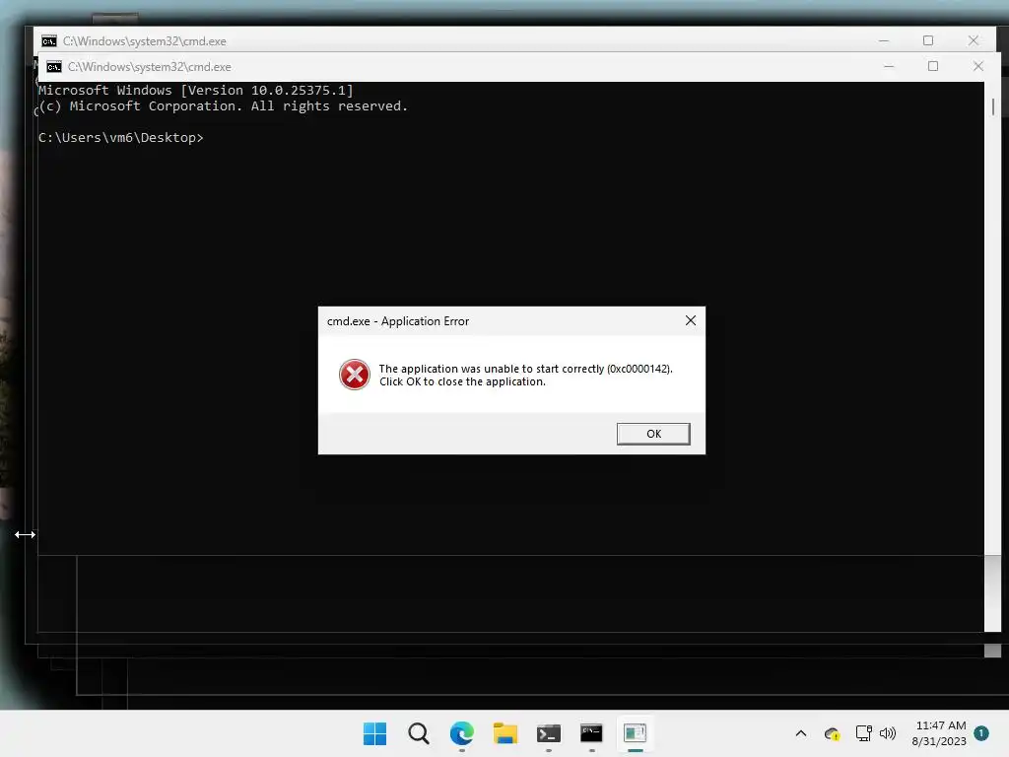This screenshot has width=1009, height=757.
Task: Open the network tray icon
Action: (x=863, y=733)
